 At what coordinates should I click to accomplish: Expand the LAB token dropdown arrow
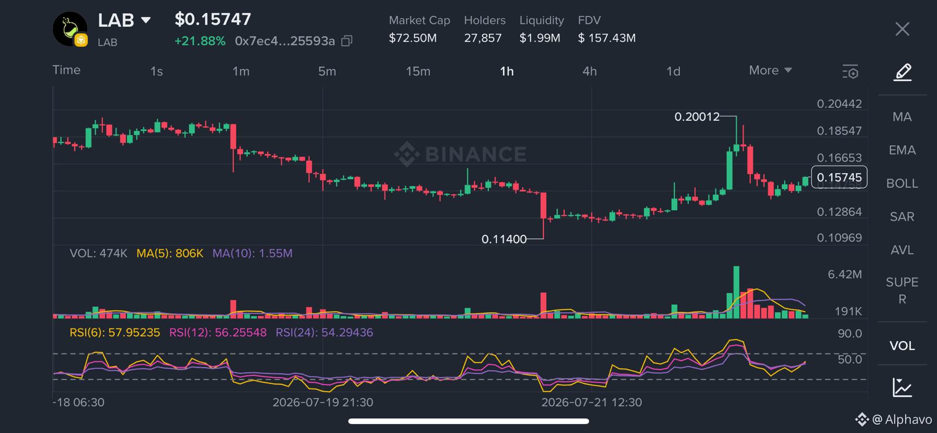pos(146,20)
